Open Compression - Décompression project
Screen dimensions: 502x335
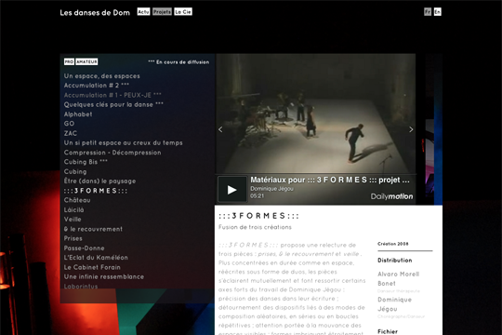click(x=112, y=153)
